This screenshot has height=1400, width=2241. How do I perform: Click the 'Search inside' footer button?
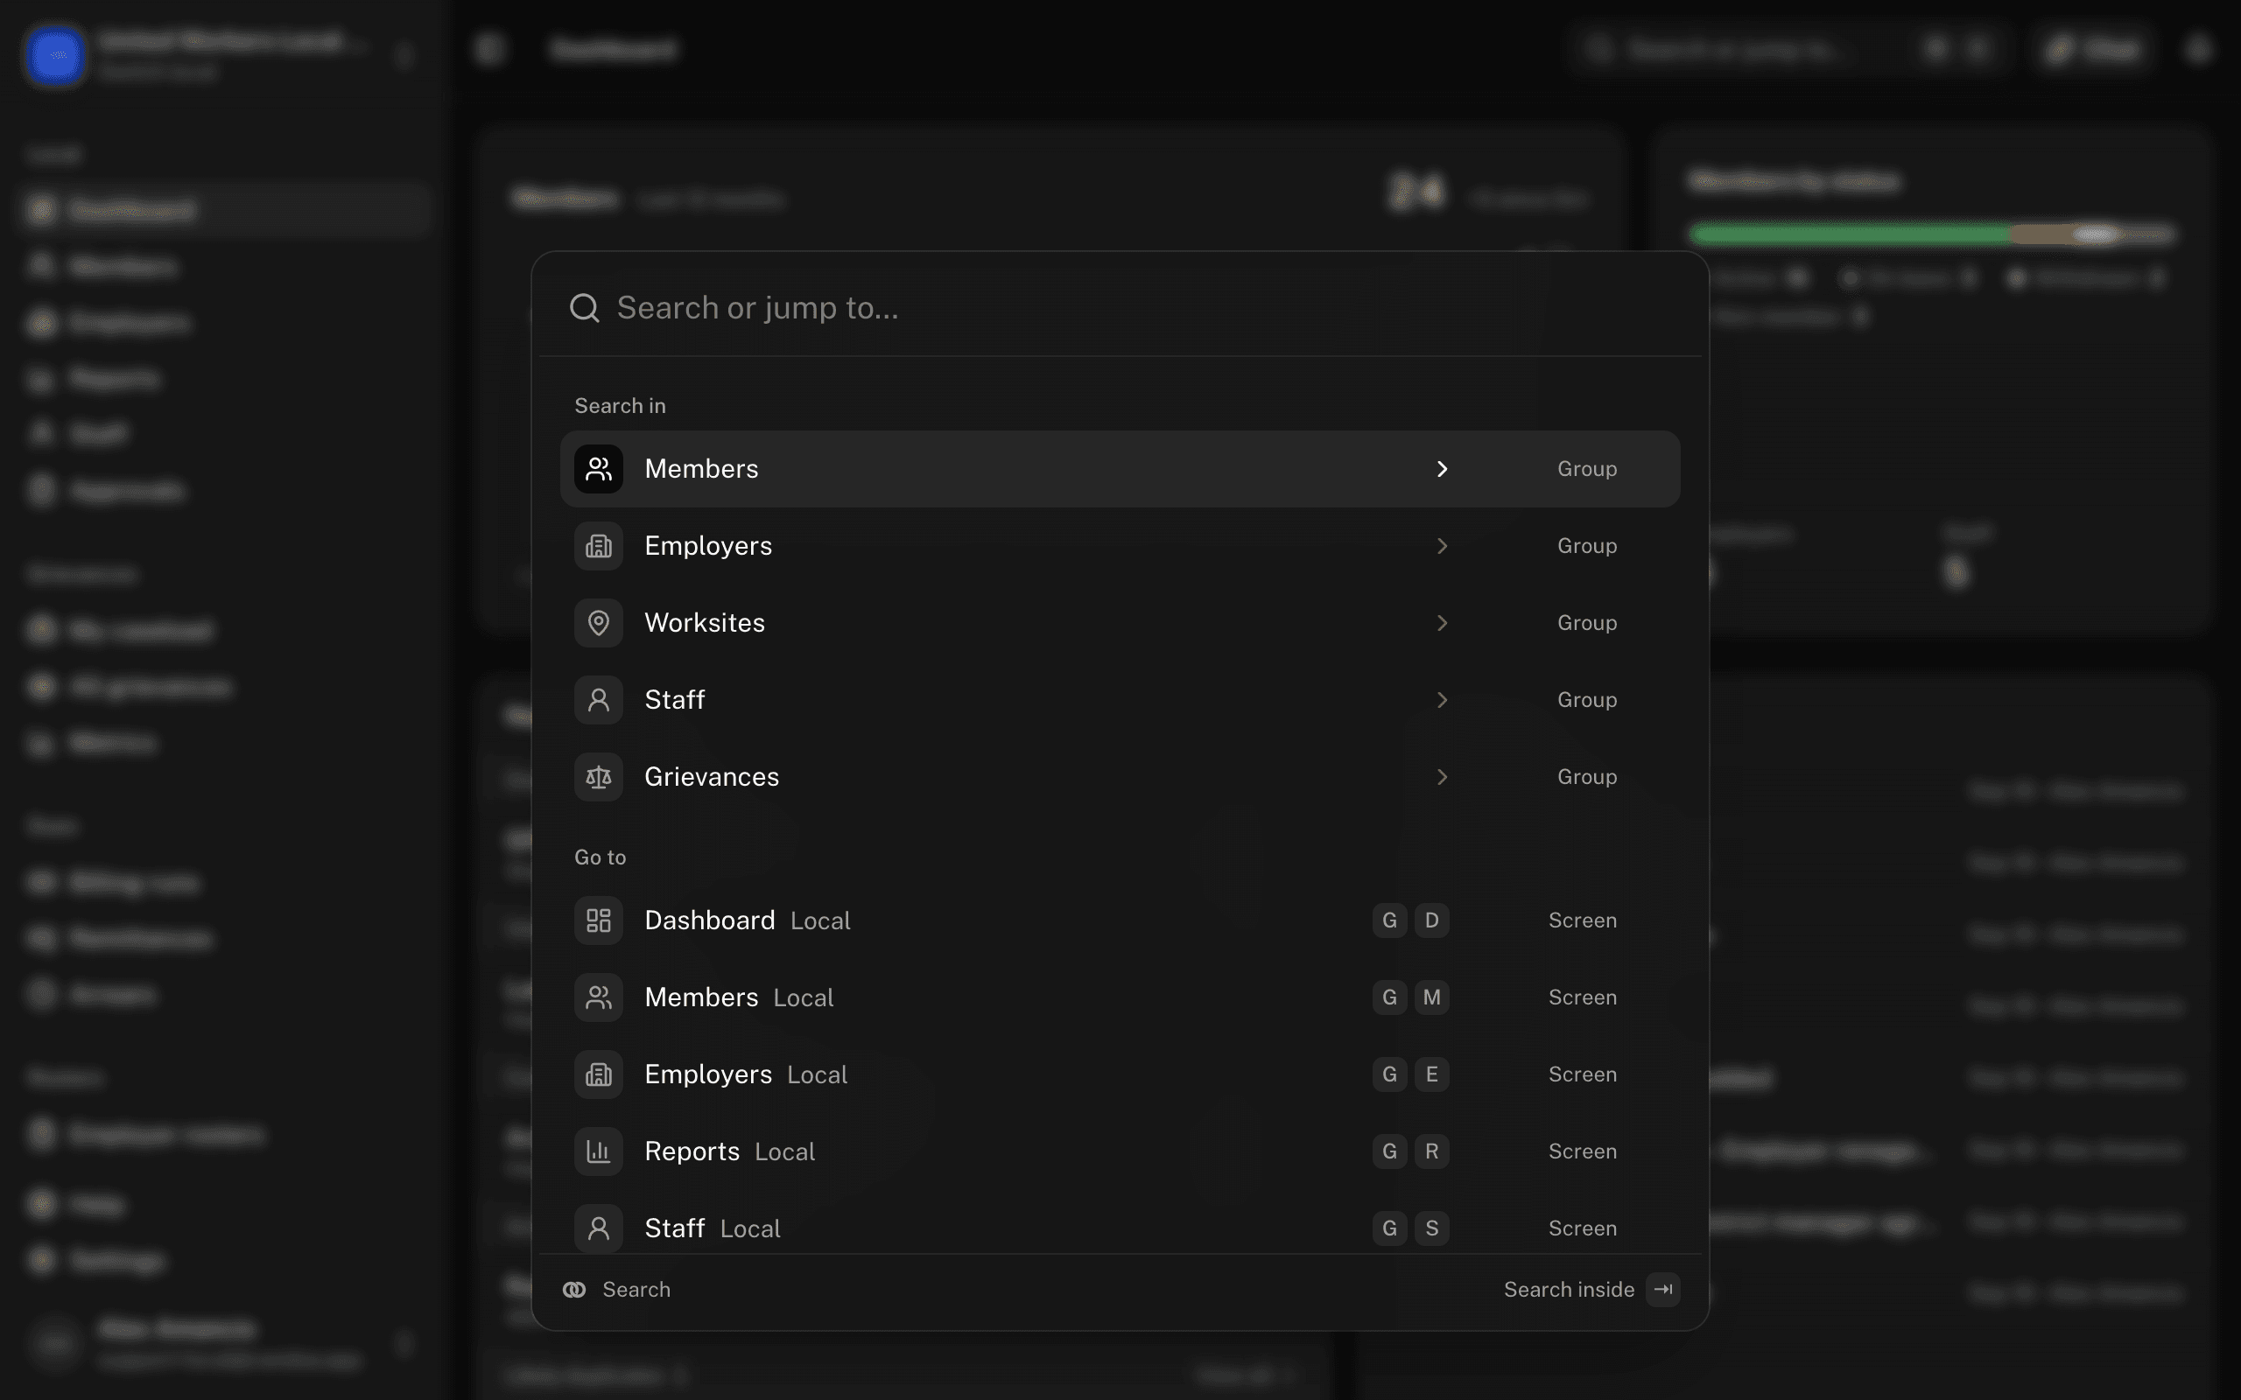pyautogui.click(x=1591, y=1289)
